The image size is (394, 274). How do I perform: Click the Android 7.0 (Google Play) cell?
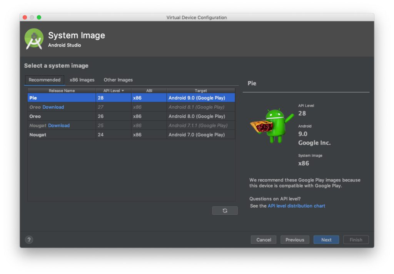coord(201,135)
